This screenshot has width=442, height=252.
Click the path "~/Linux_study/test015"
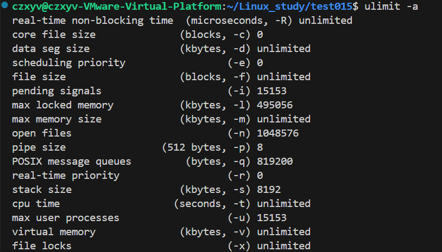pyautogui.click(x=289, y=7)
